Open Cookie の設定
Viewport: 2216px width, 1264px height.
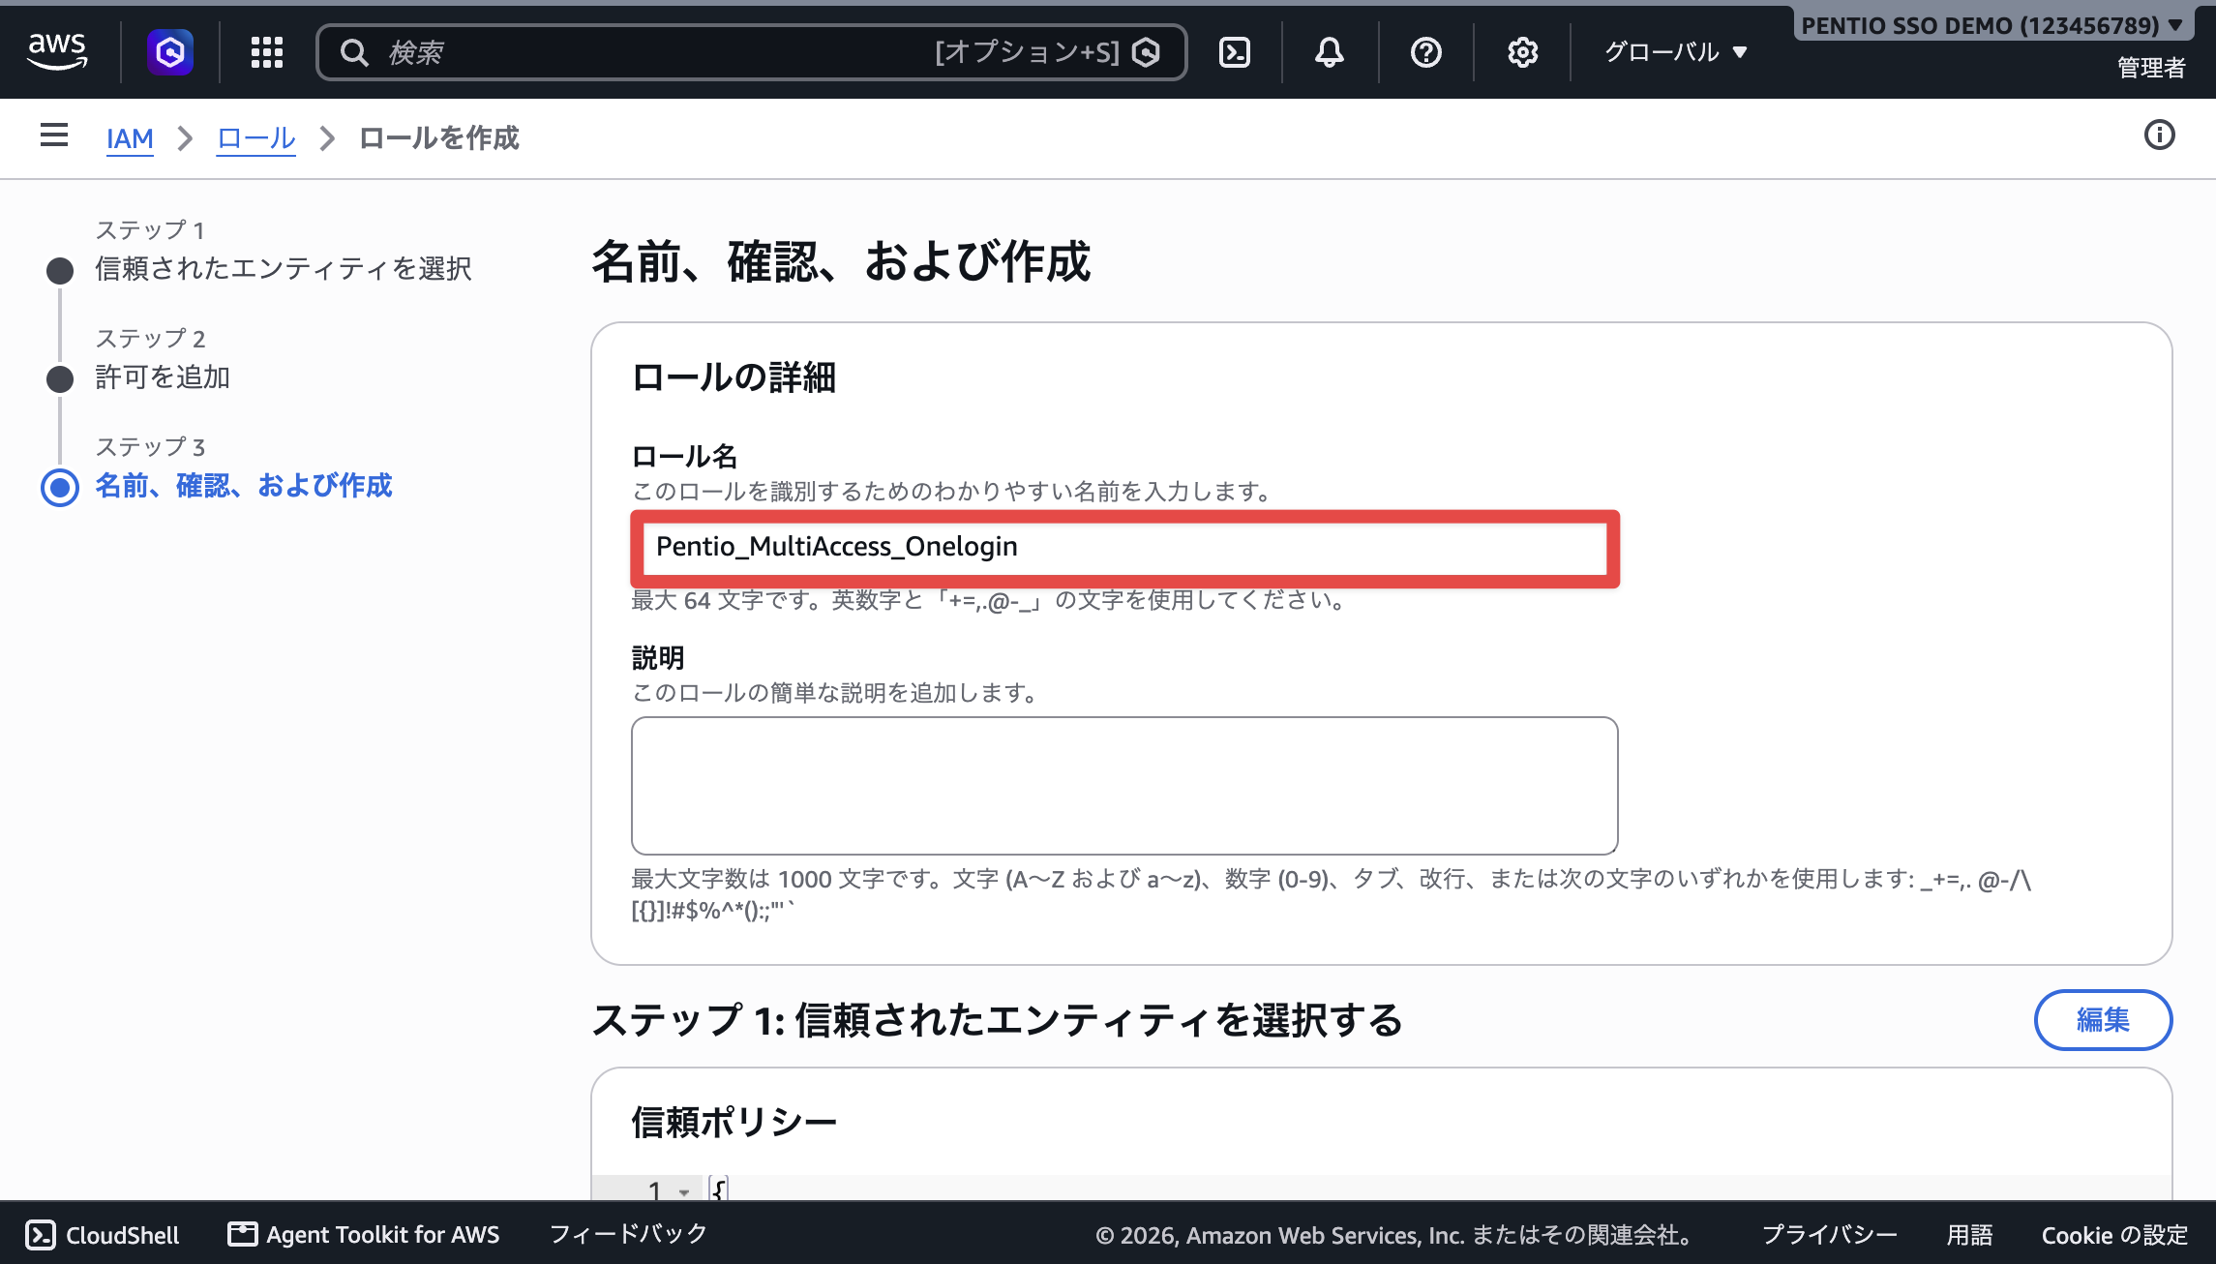pos(2114,1235)
